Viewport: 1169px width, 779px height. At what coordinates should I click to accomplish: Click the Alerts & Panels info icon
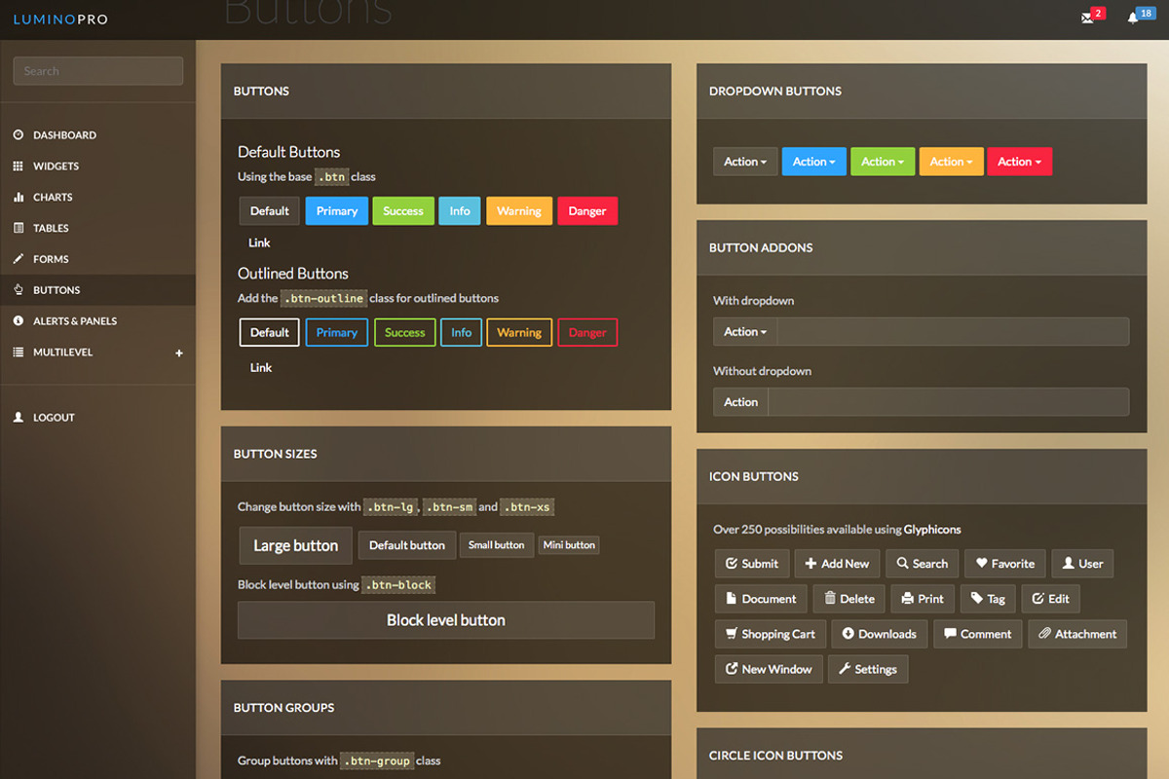click(19, 320)
